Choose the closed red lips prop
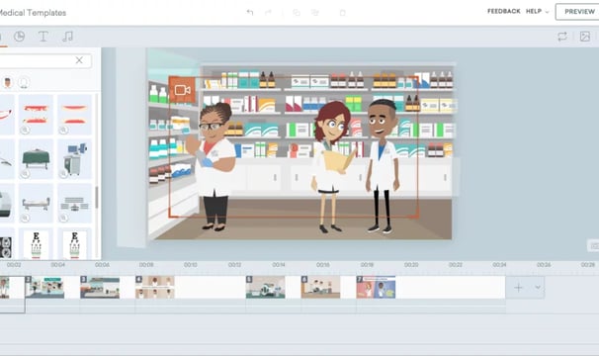 (75, 115)
